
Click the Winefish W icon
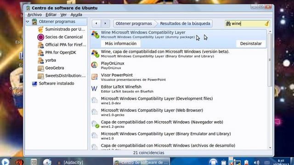point(94,88)
